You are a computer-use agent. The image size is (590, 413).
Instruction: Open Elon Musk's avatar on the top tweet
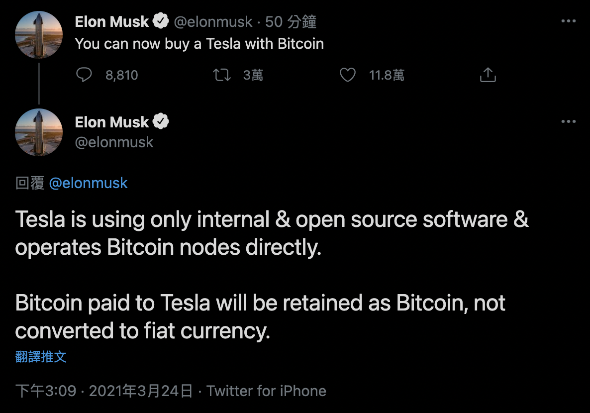tap(39, 35)
